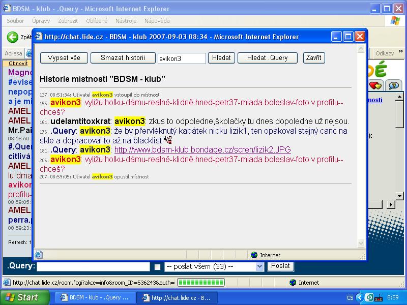This screenshot has height=305, width=407.
Task: Click the horizontal scroll right arrow
Action: tap(391, 205)
